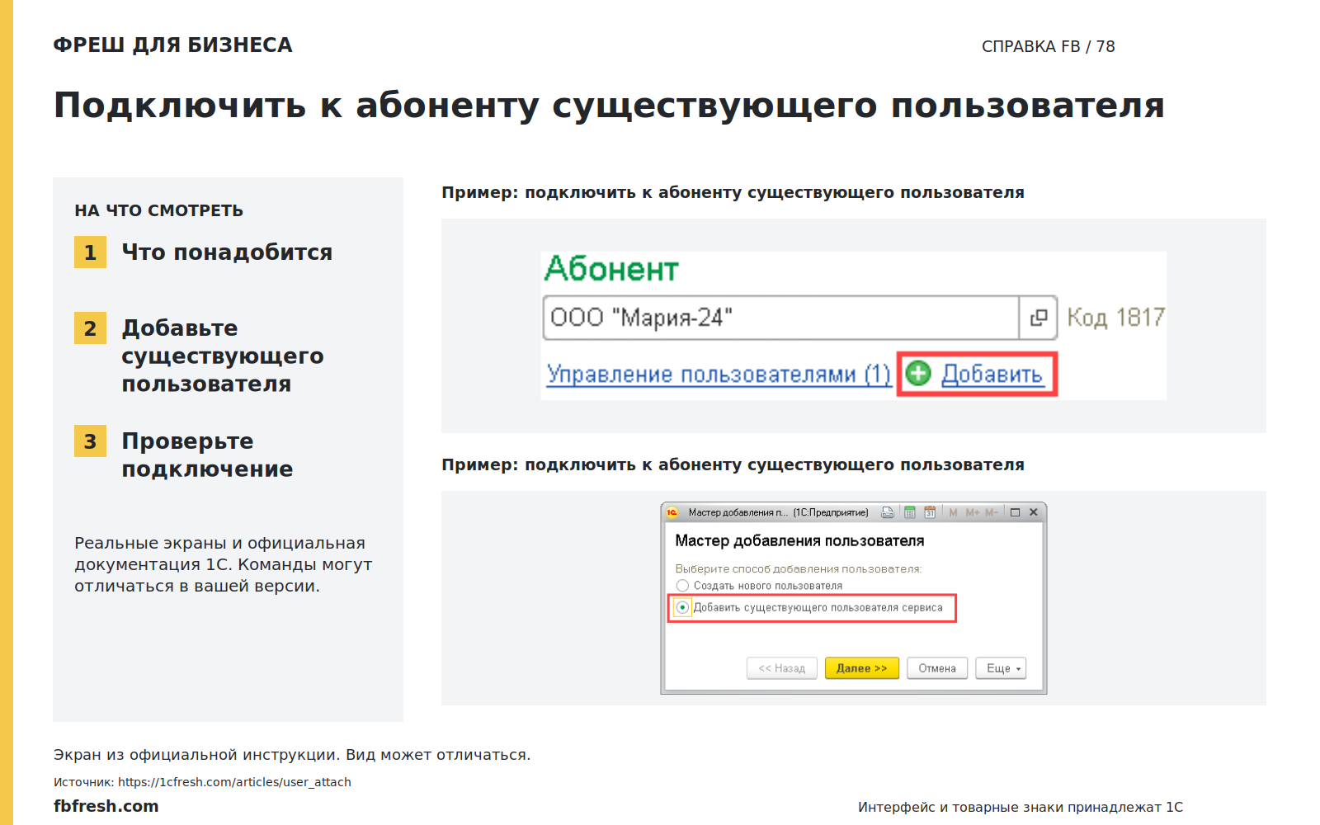Click the 'Добавить' link

992,375
